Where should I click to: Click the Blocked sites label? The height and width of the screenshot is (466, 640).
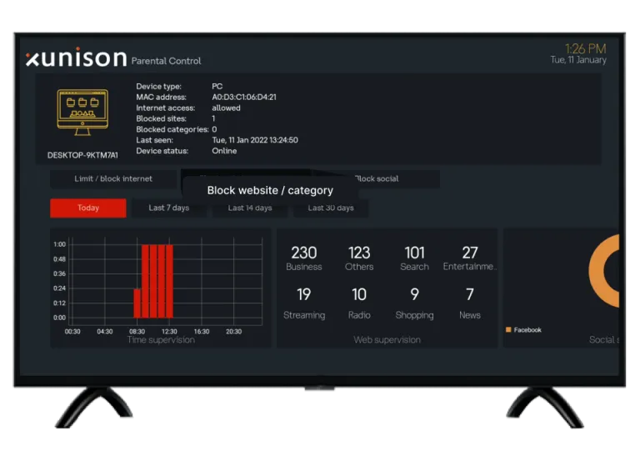161,118
